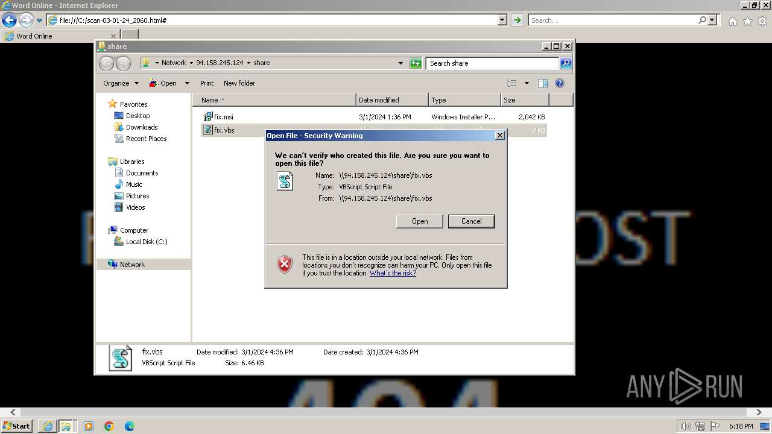Click the Search share input field
The height and width of the screenshot is (434, 772).
[x=492, y=63]
